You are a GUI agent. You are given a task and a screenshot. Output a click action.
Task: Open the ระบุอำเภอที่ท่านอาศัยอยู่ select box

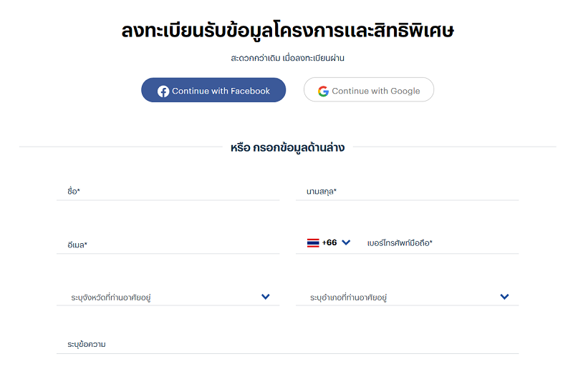pyautogui.click(x=407, y=297)
